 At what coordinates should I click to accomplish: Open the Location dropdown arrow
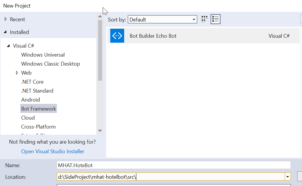tap(287, 176)
